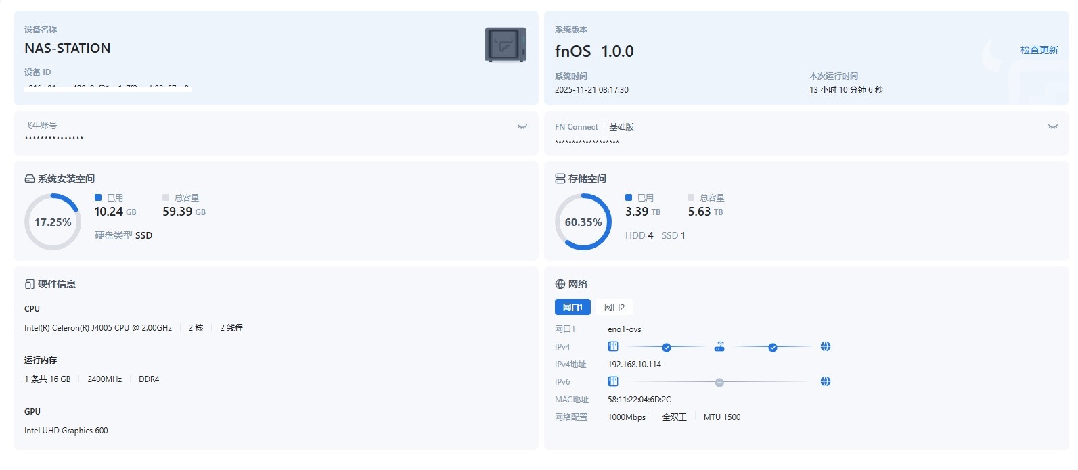Click the interface name eno1-ovs
Image resolution: width=1078 pixels, height=470 pixels.
[625, 329]
